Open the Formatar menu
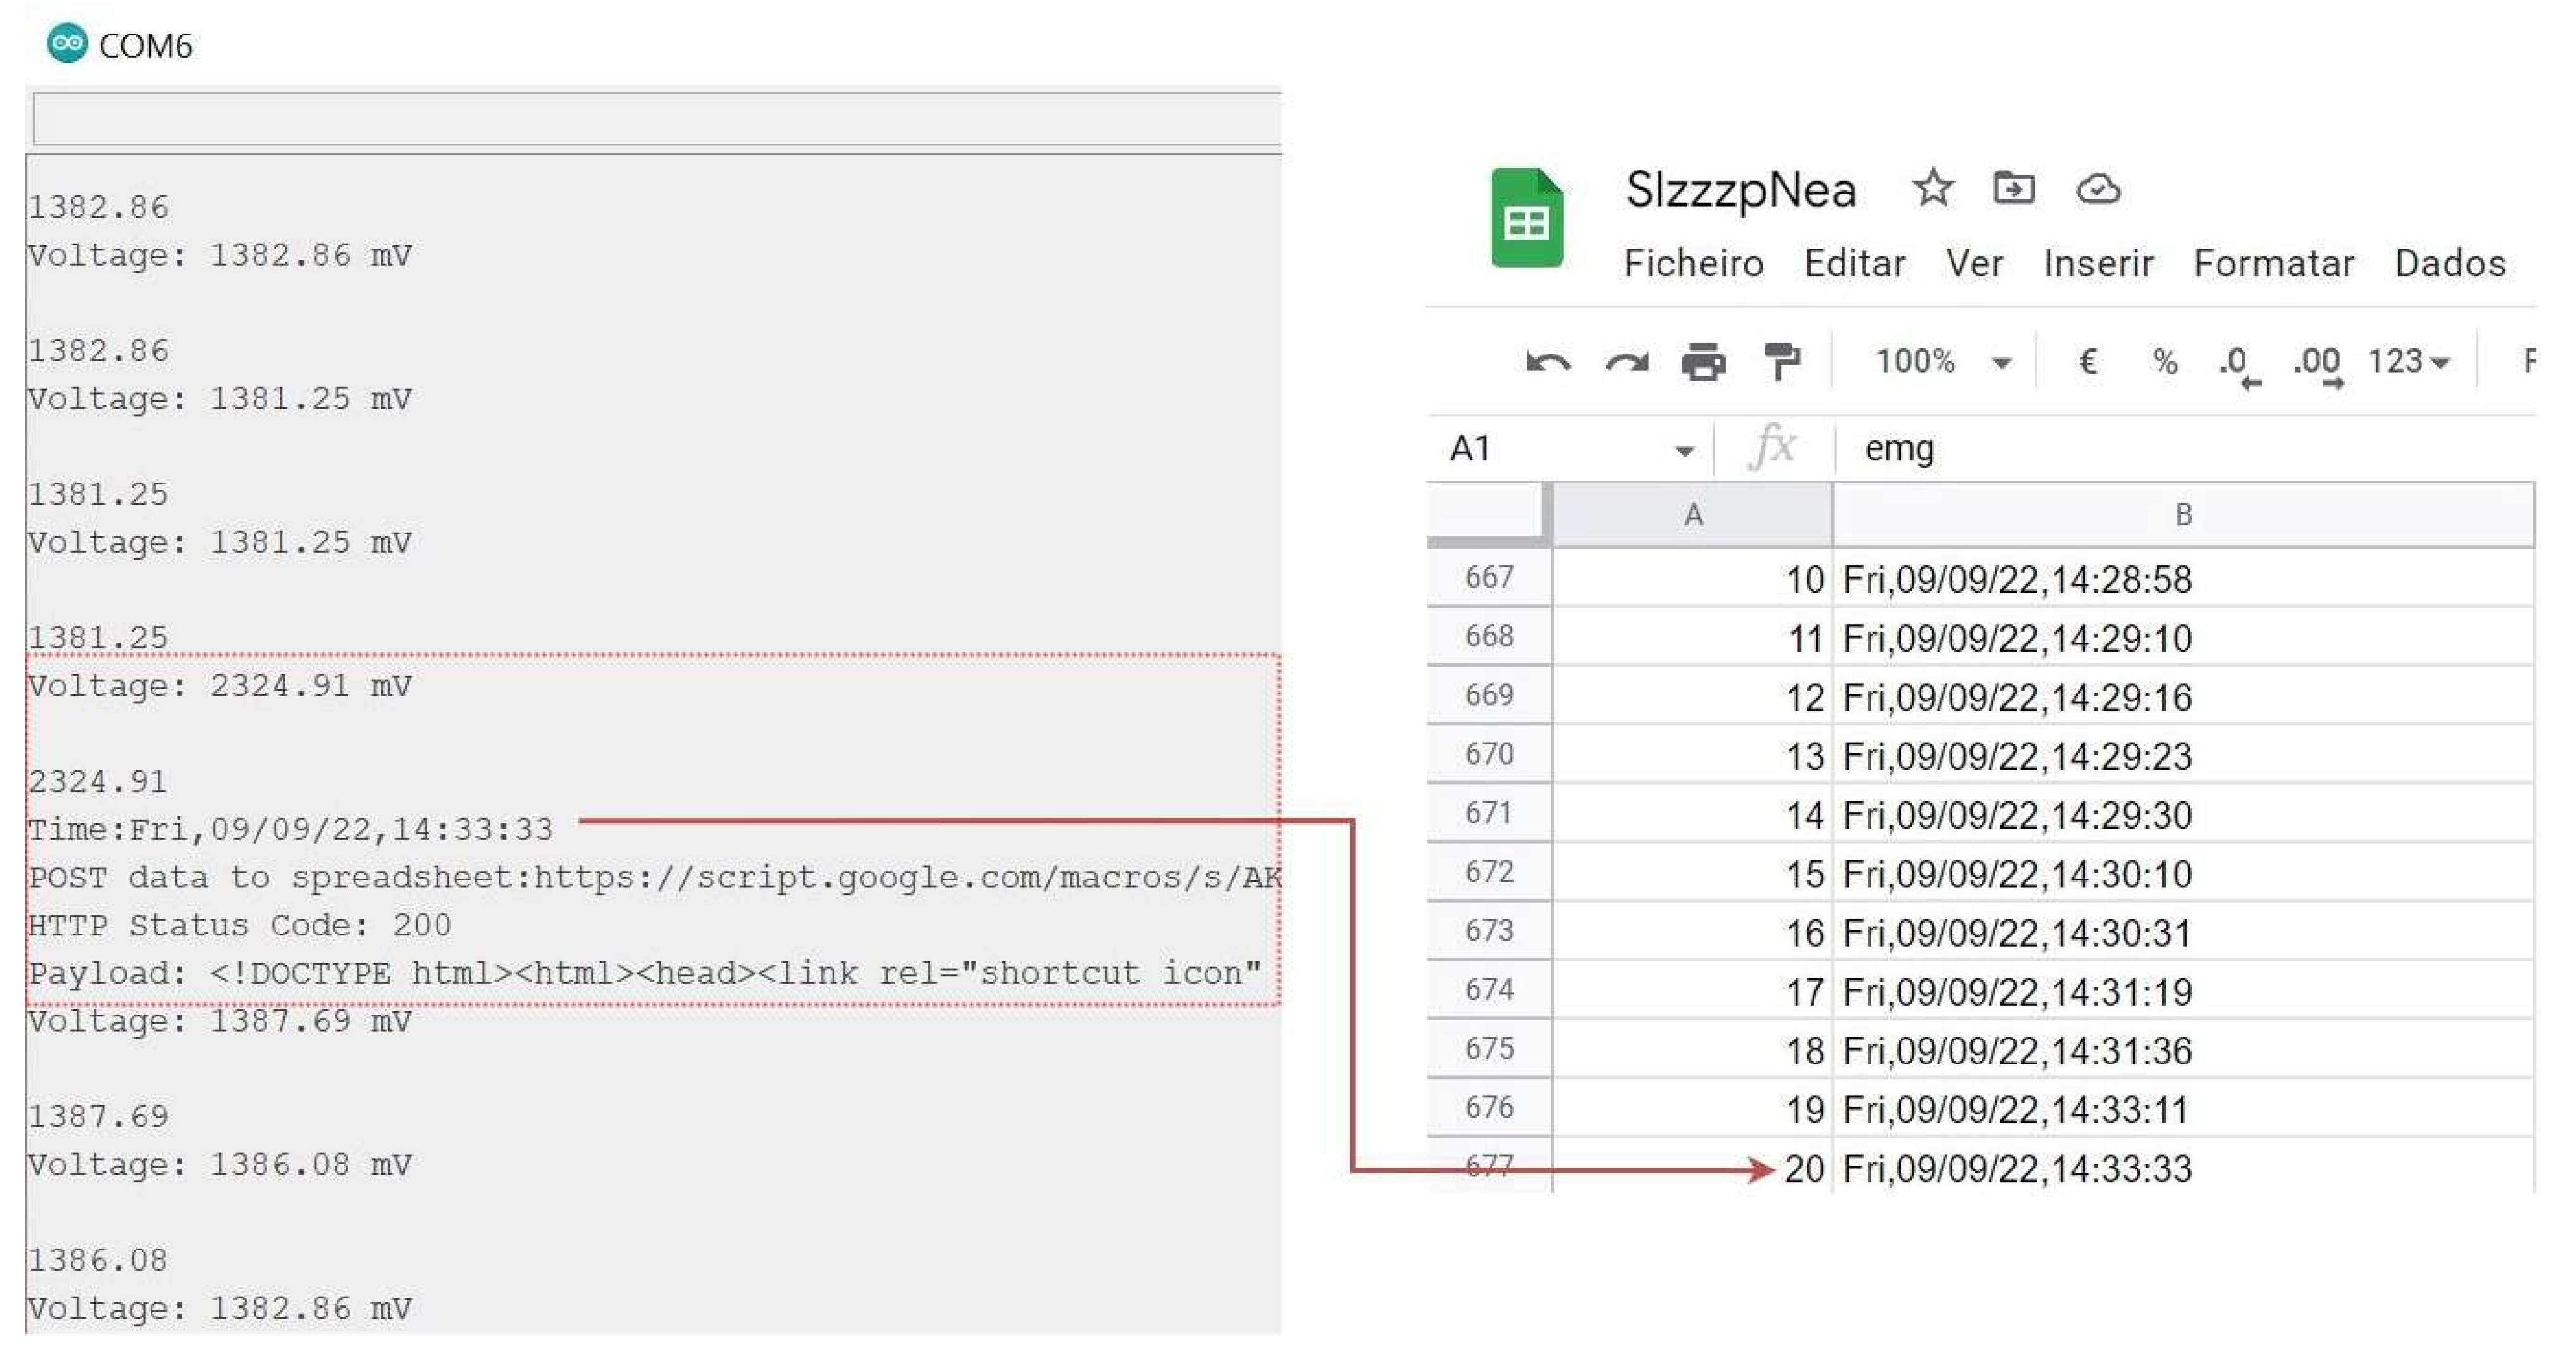2568x1363 pixels. tap(2273, 264)
